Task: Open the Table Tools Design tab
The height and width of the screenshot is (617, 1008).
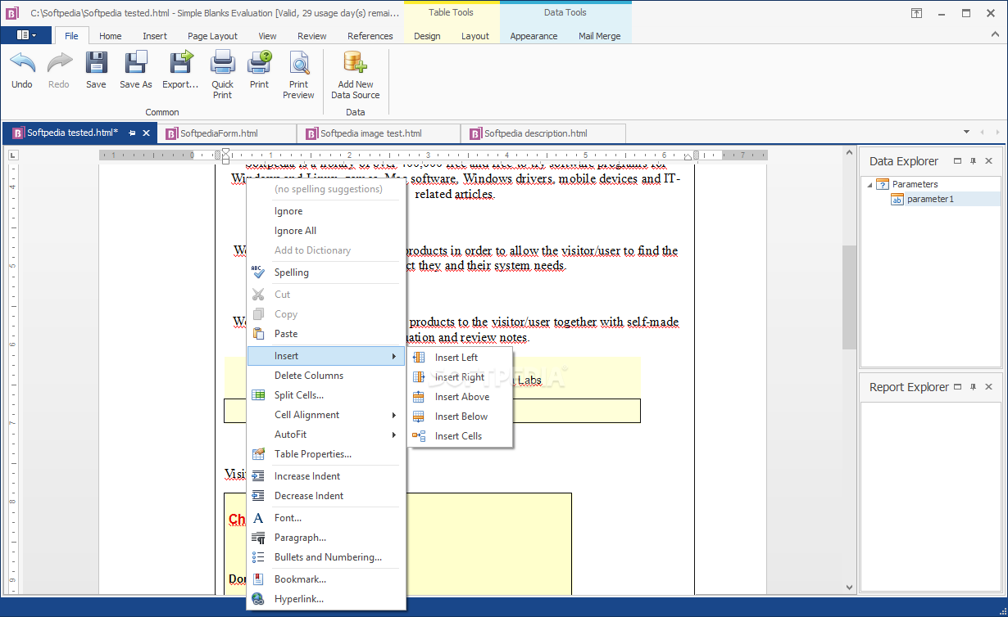Action: point(427,36)
